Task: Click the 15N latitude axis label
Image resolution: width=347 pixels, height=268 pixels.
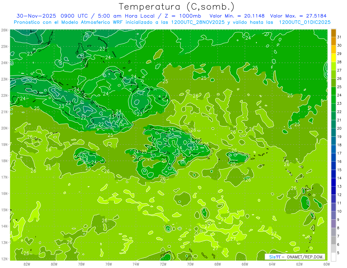Action: tap(4, 210)
